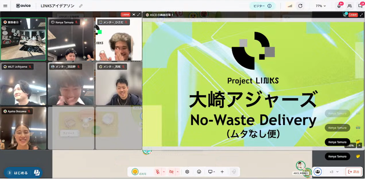Click the oVice logo
The width and height of the screenshot is (365, 179).
tap(23, 6)
